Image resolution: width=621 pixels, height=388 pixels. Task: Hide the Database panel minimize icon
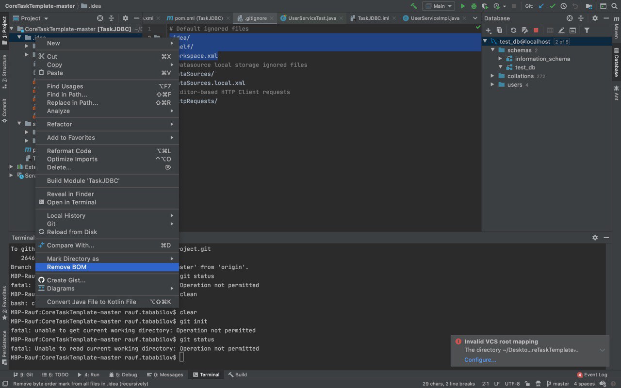(x=606, y=18)
